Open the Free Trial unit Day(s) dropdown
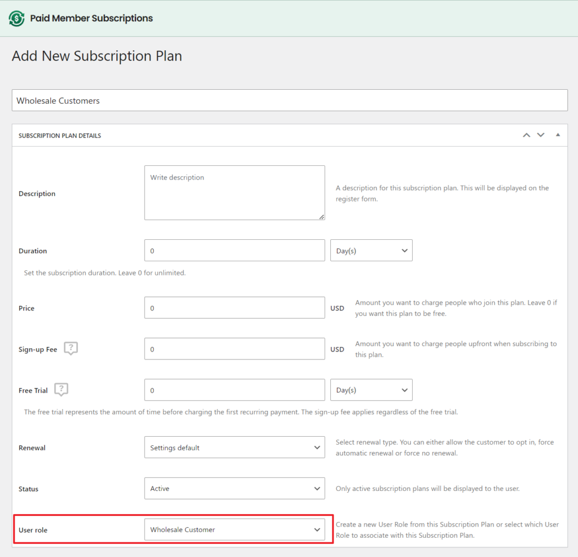 371,390
